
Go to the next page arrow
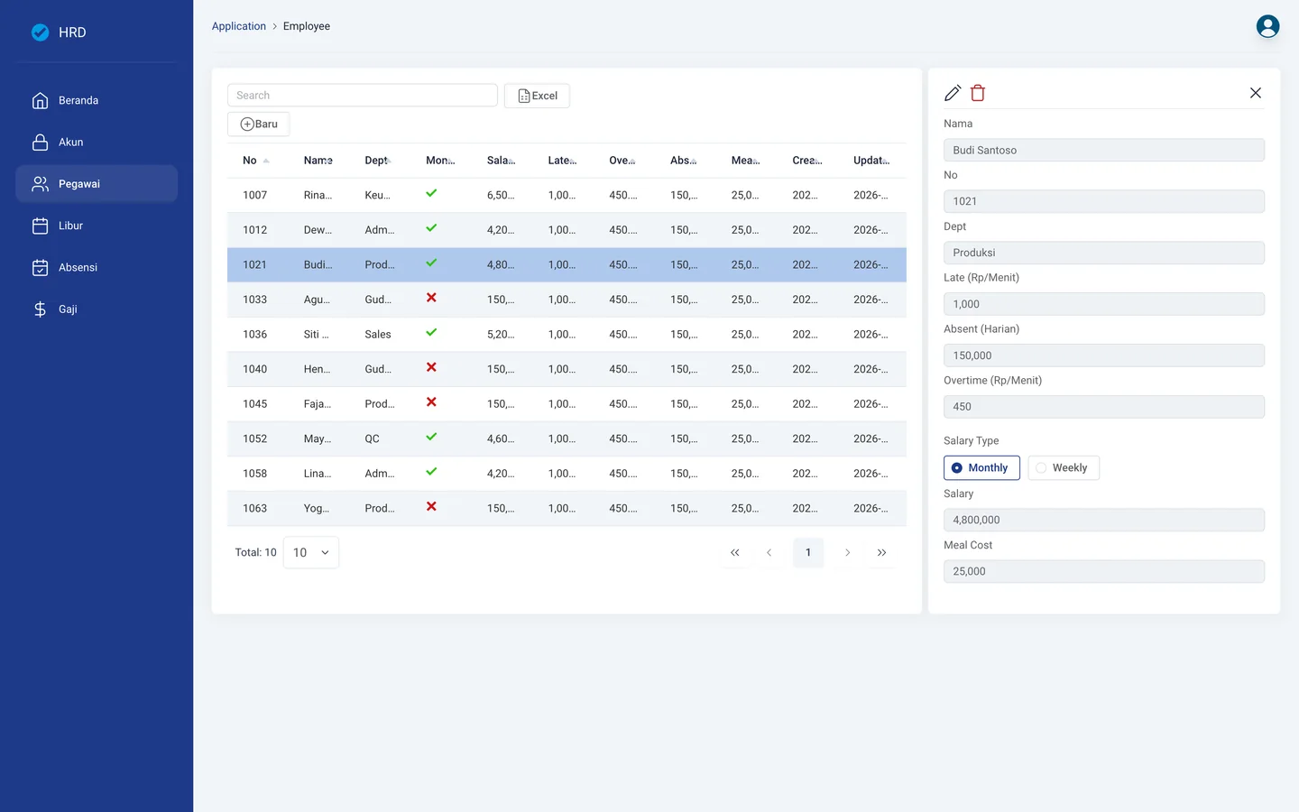tap(847, 553)
